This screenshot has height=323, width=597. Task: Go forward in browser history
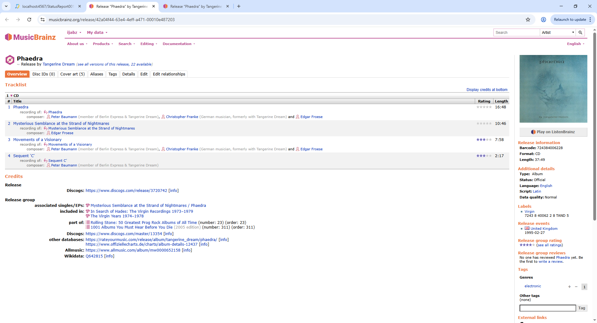pyautogui.click(x=18, y=20)
